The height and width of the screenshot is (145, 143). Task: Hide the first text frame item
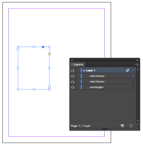(73, 76)
